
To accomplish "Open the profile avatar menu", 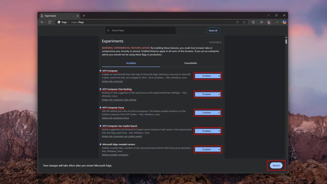I will (x=269, y=22).
